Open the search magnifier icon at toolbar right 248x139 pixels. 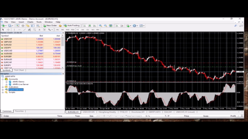236,26
